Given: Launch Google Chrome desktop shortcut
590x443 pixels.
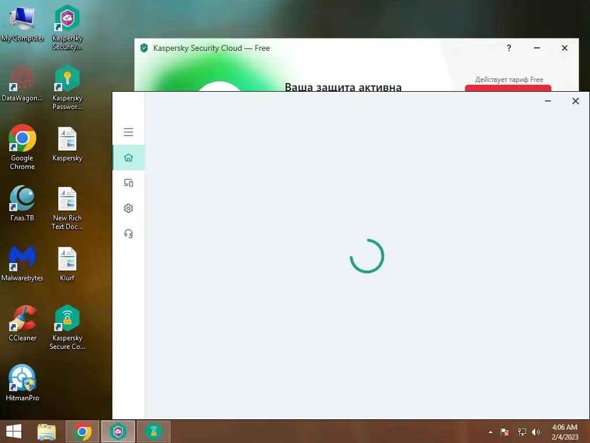Looking at the screenshot, I should (22, 147).
